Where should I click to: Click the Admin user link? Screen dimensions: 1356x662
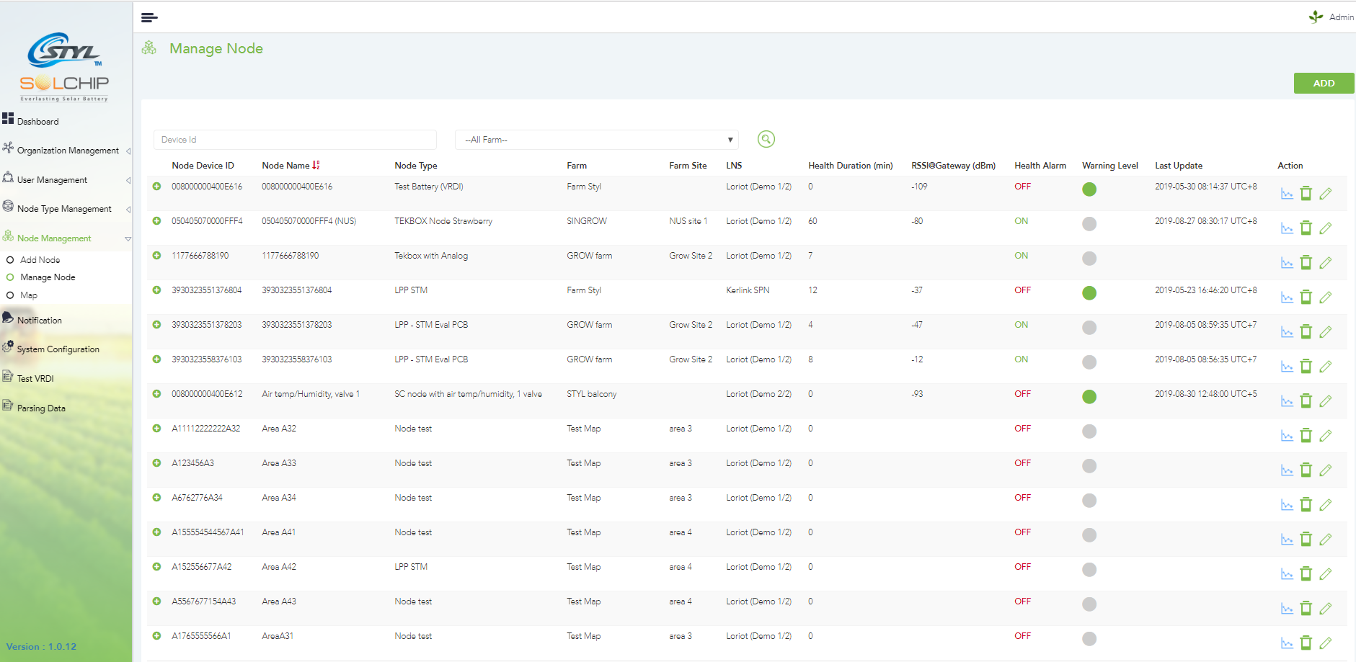1340,17
